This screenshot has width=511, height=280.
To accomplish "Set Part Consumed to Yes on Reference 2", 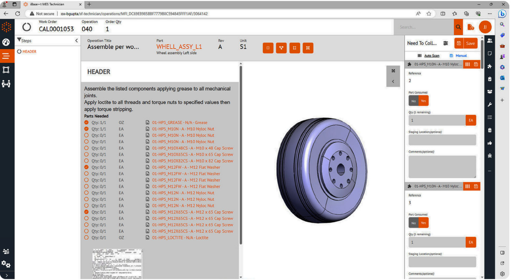I will (423, 101).
